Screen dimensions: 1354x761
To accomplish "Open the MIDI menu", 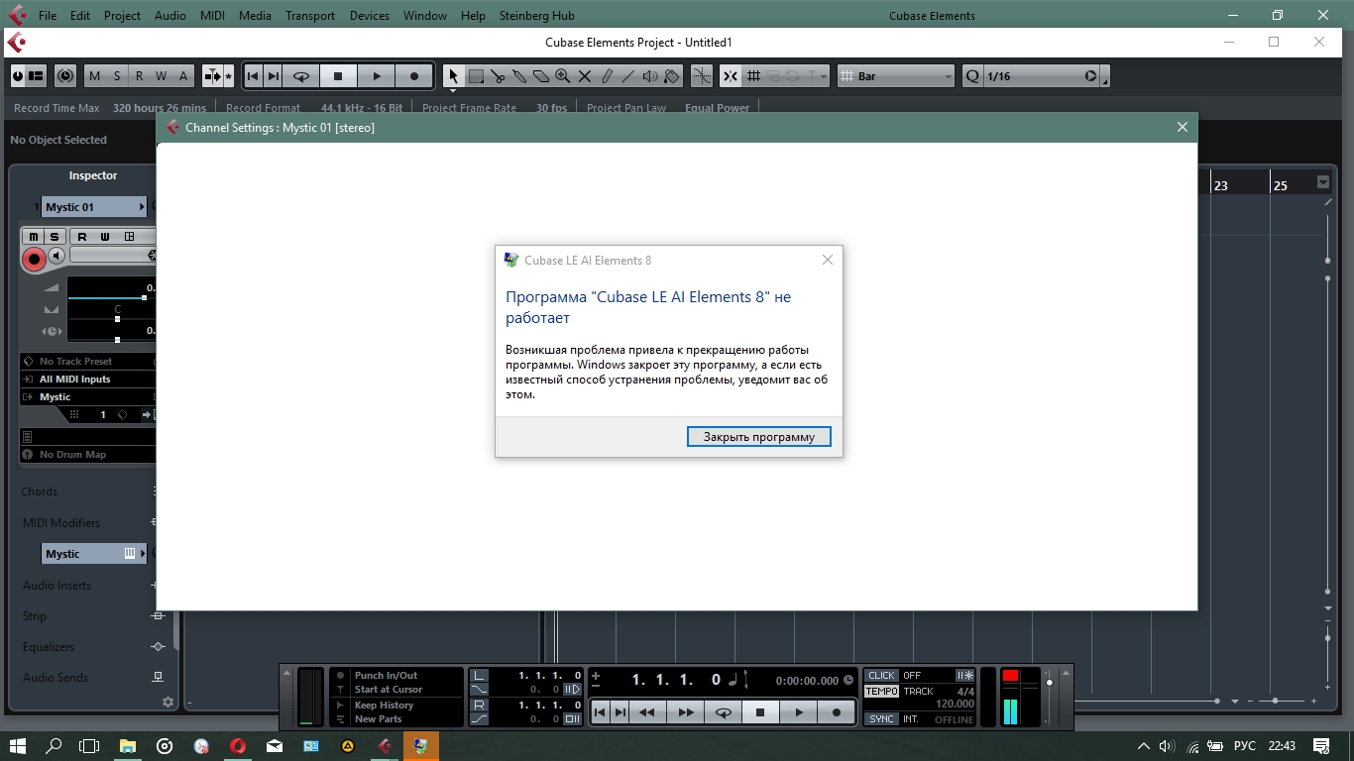I will point(212,16).
